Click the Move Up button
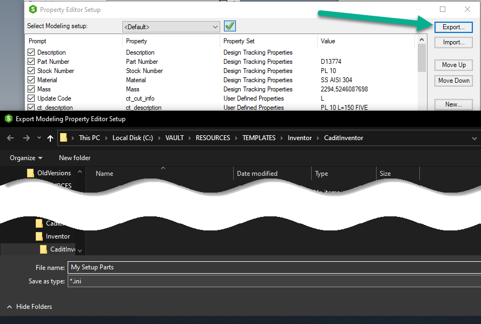The height and width of the screenshot is (324, 481). 453,65
